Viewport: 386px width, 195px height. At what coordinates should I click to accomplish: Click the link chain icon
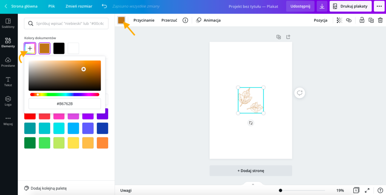click(x=349, y=20)
